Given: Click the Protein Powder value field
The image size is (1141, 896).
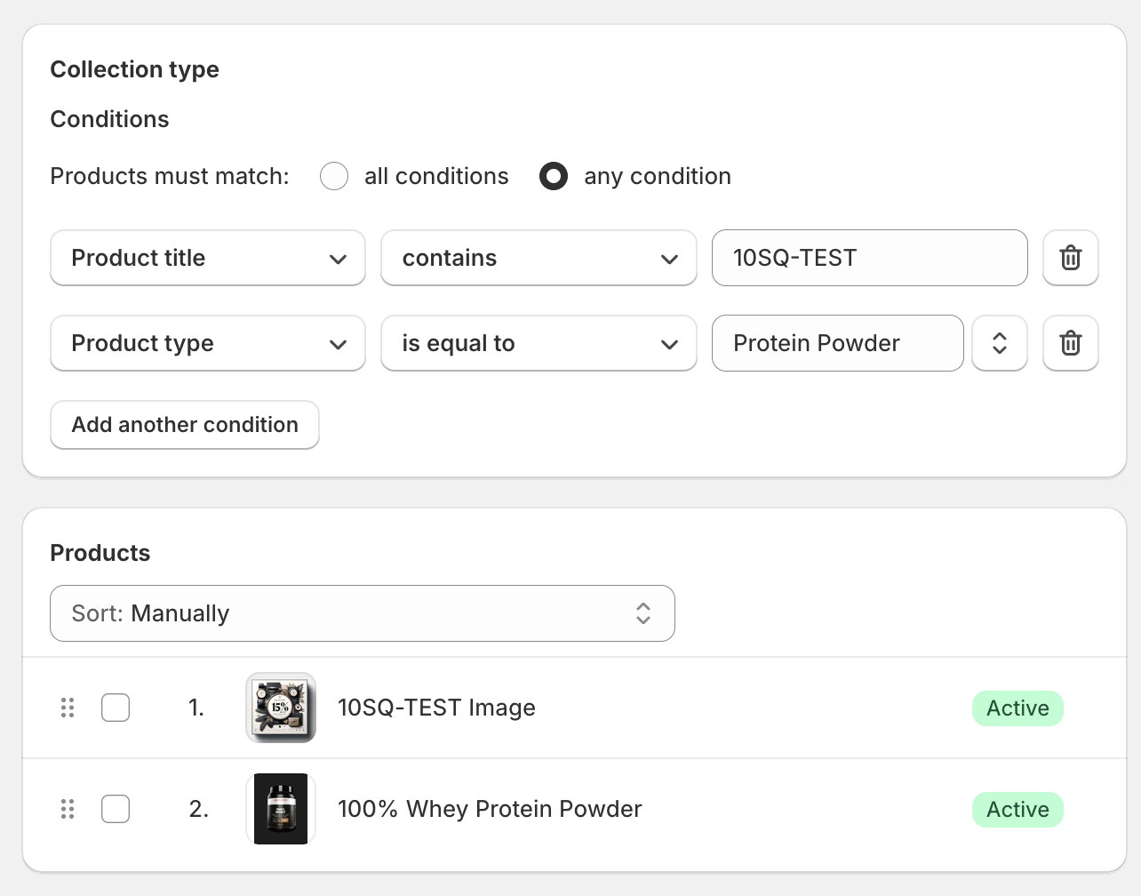Looking at the screenshot, I should pos(836,343).
